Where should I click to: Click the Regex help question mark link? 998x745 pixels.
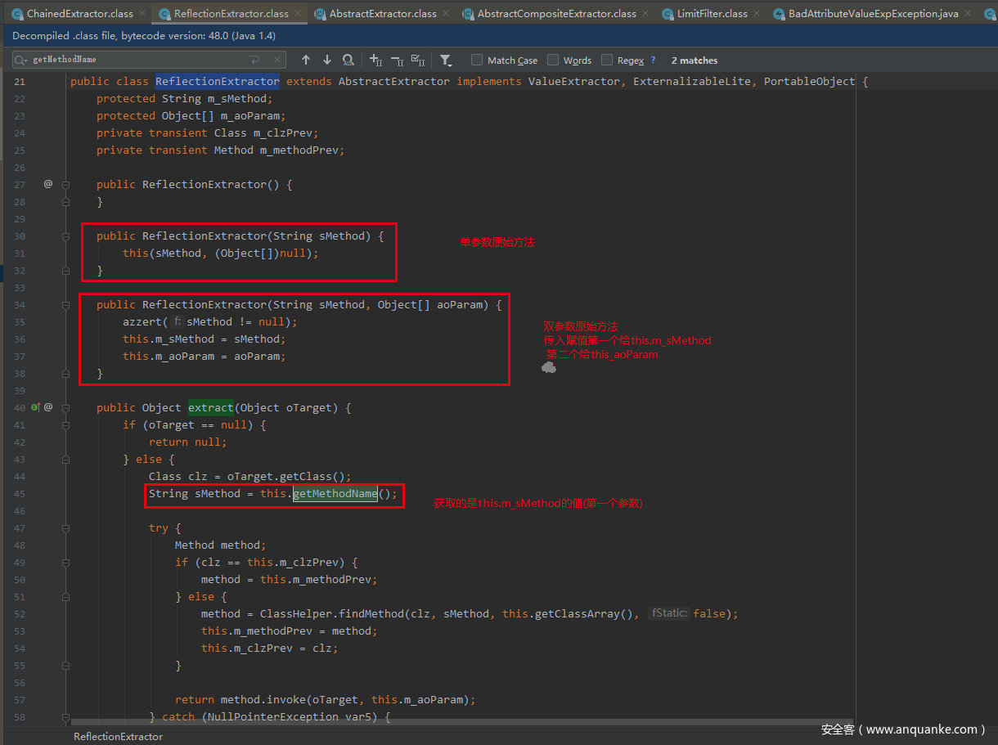click(653, 60)
